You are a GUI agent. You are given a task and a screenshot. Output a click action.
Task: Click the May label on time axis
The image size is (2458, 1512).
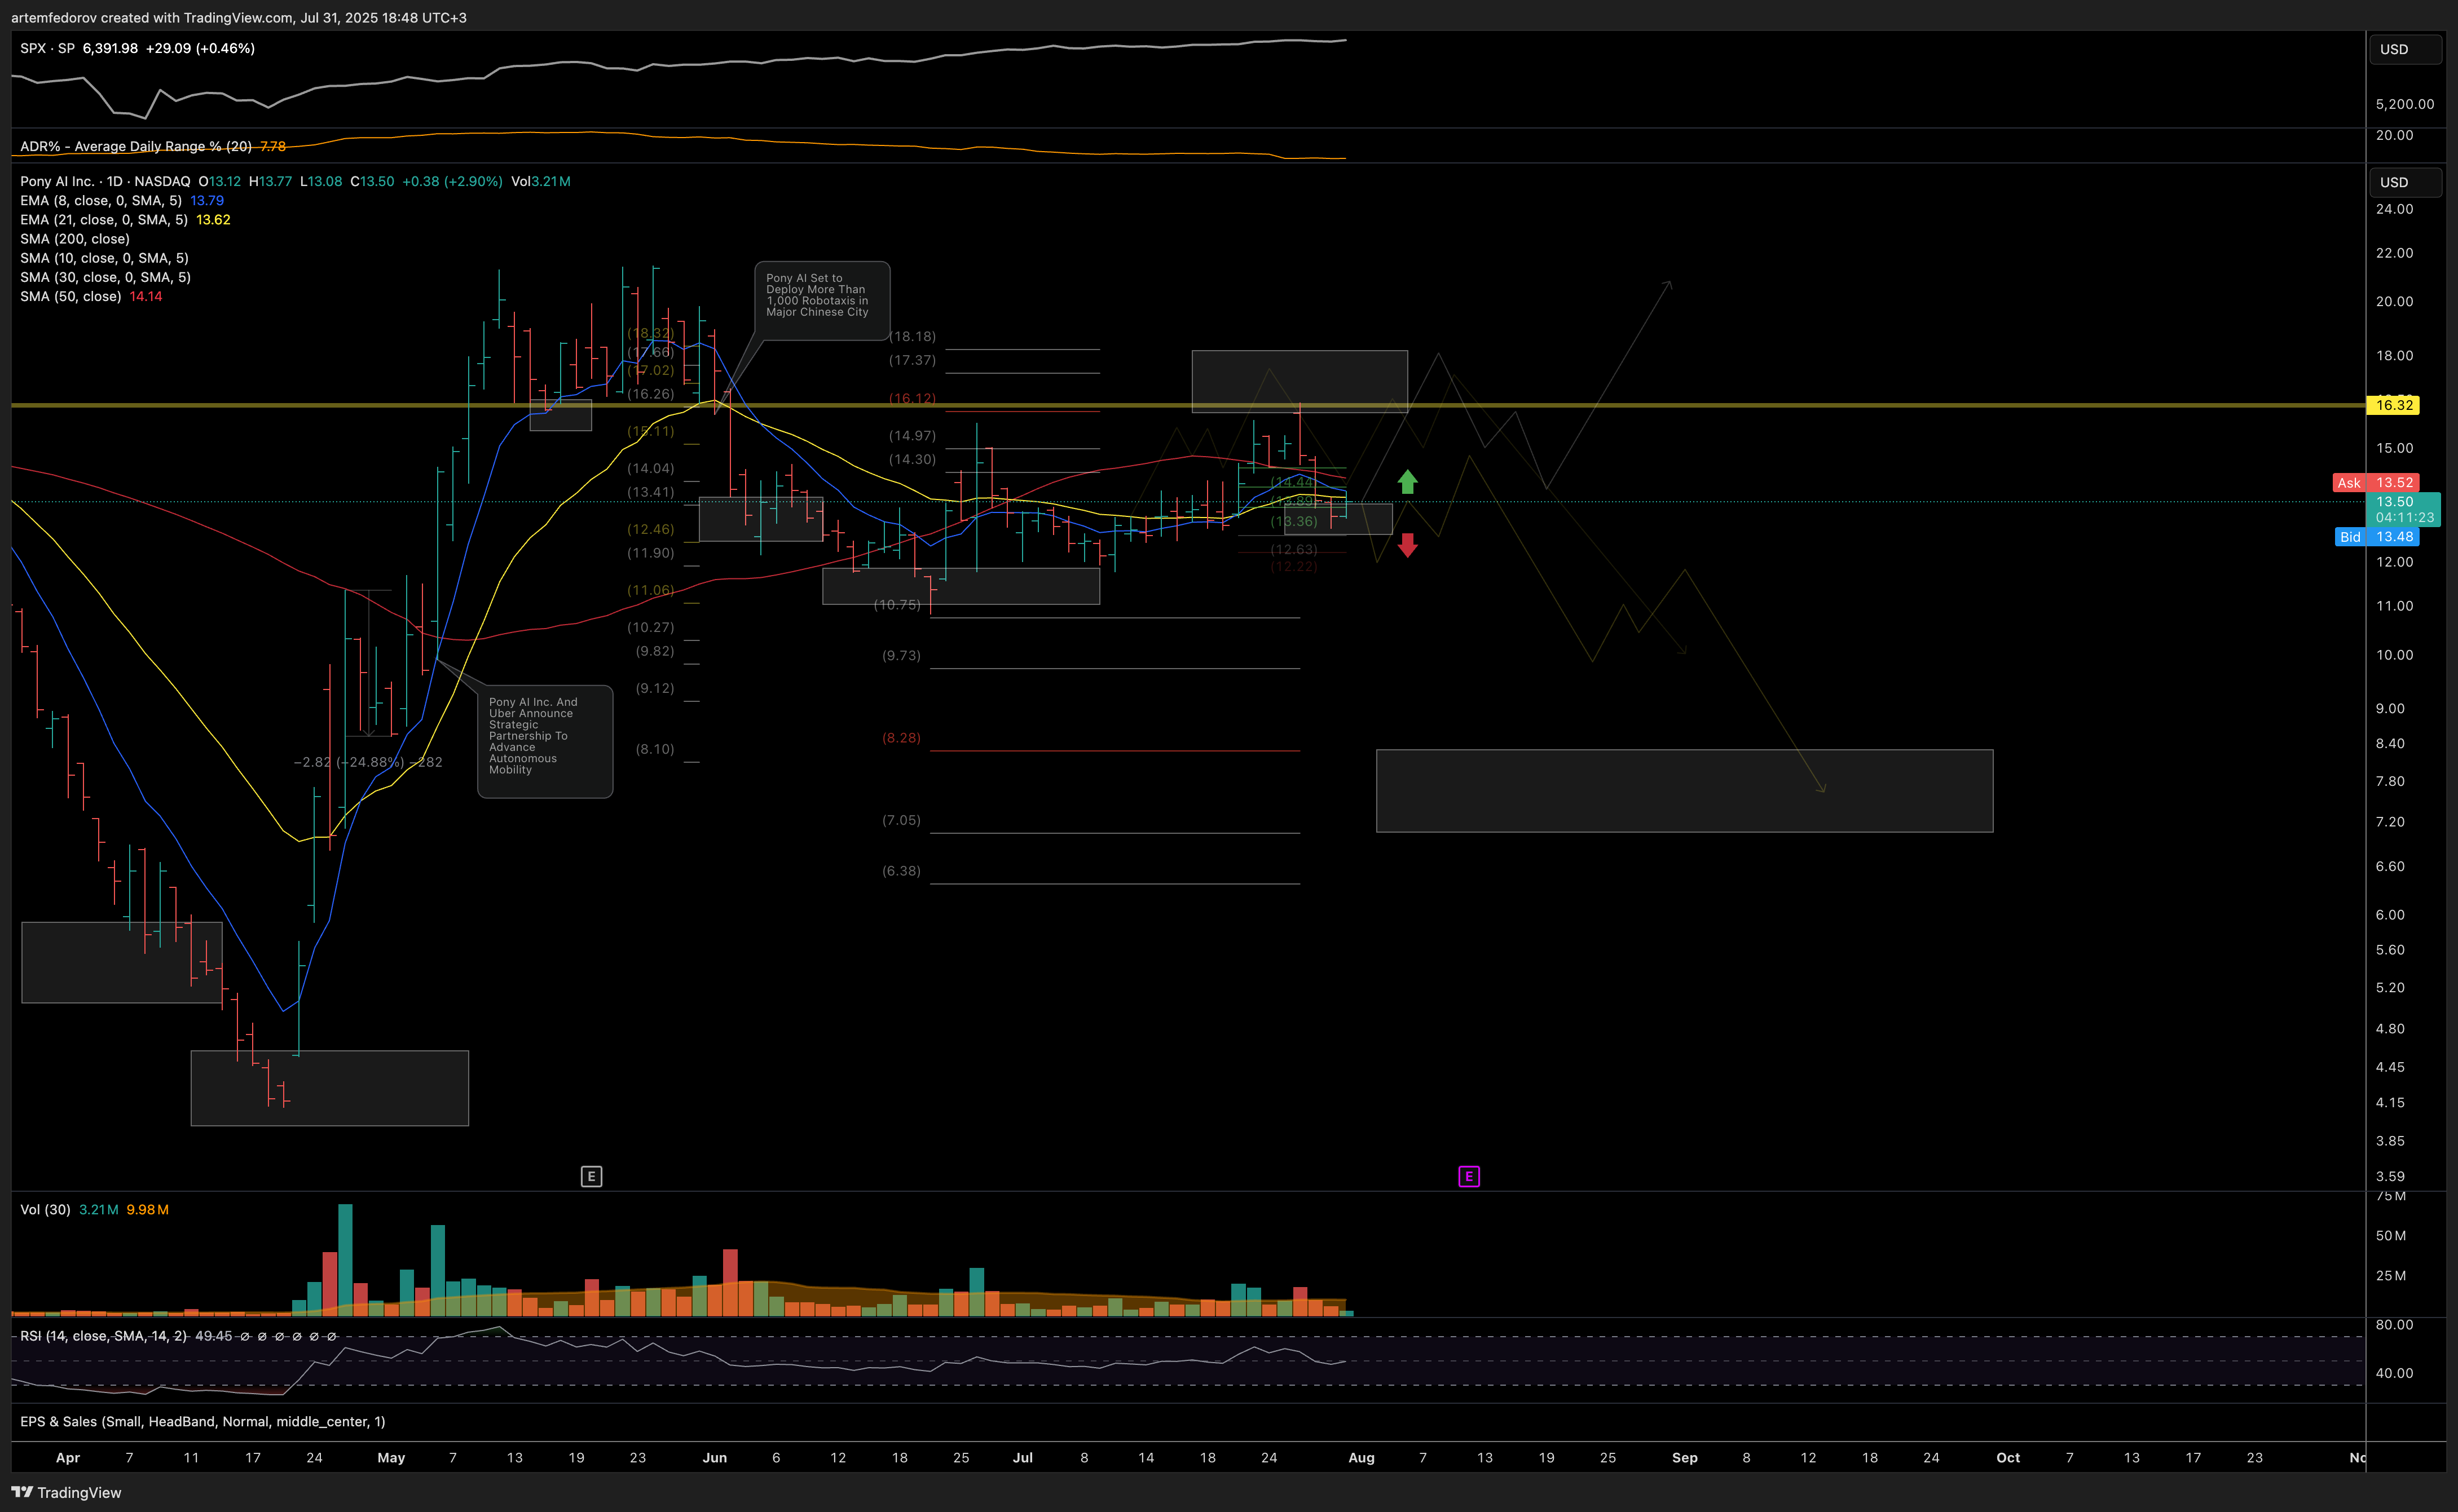coord(391,1457)
